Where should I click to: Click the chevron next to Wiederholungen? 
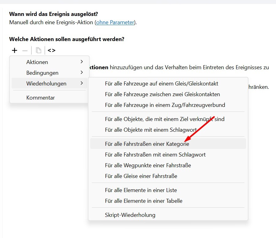(82, 83)
